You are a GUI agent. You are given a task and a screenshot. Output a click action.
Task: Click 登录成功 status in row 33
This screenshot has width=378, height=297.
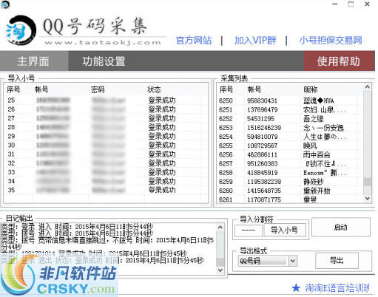click(162, 172)
